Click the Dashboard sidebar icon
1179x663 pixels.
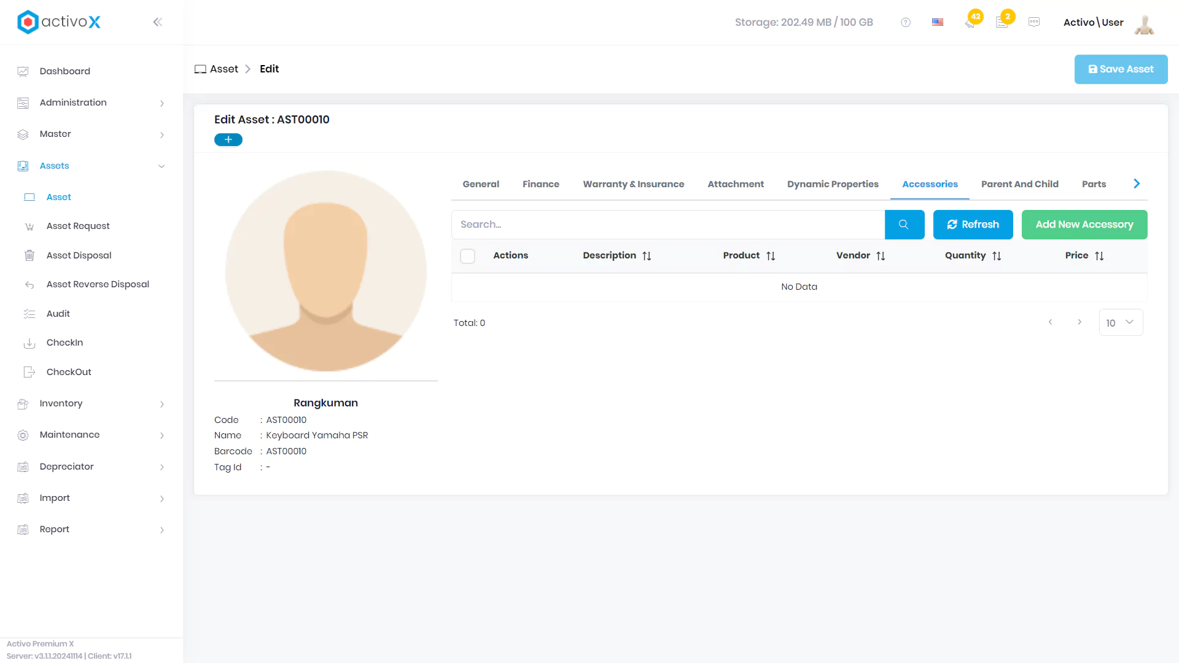tap(23, 71)
